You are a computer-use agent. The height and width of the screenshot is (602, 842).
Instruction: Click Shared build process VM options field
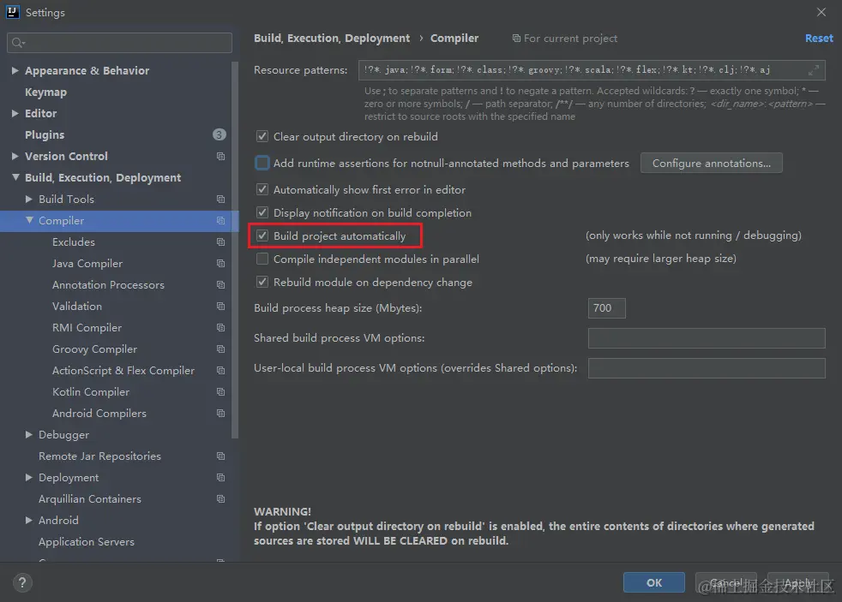(x=707, y=338)
